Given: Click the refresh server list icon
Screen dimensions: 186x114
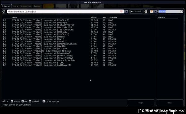Looking at the screenshot, I should pyautogui.click(x=4, y=11).
